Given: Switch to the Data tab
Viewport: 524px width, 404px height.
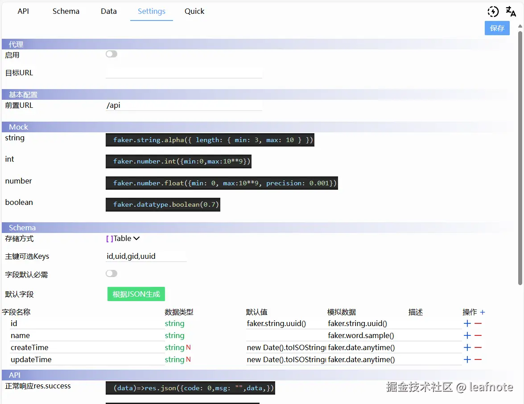Looking at the screenshot, I should coord(109,11).
